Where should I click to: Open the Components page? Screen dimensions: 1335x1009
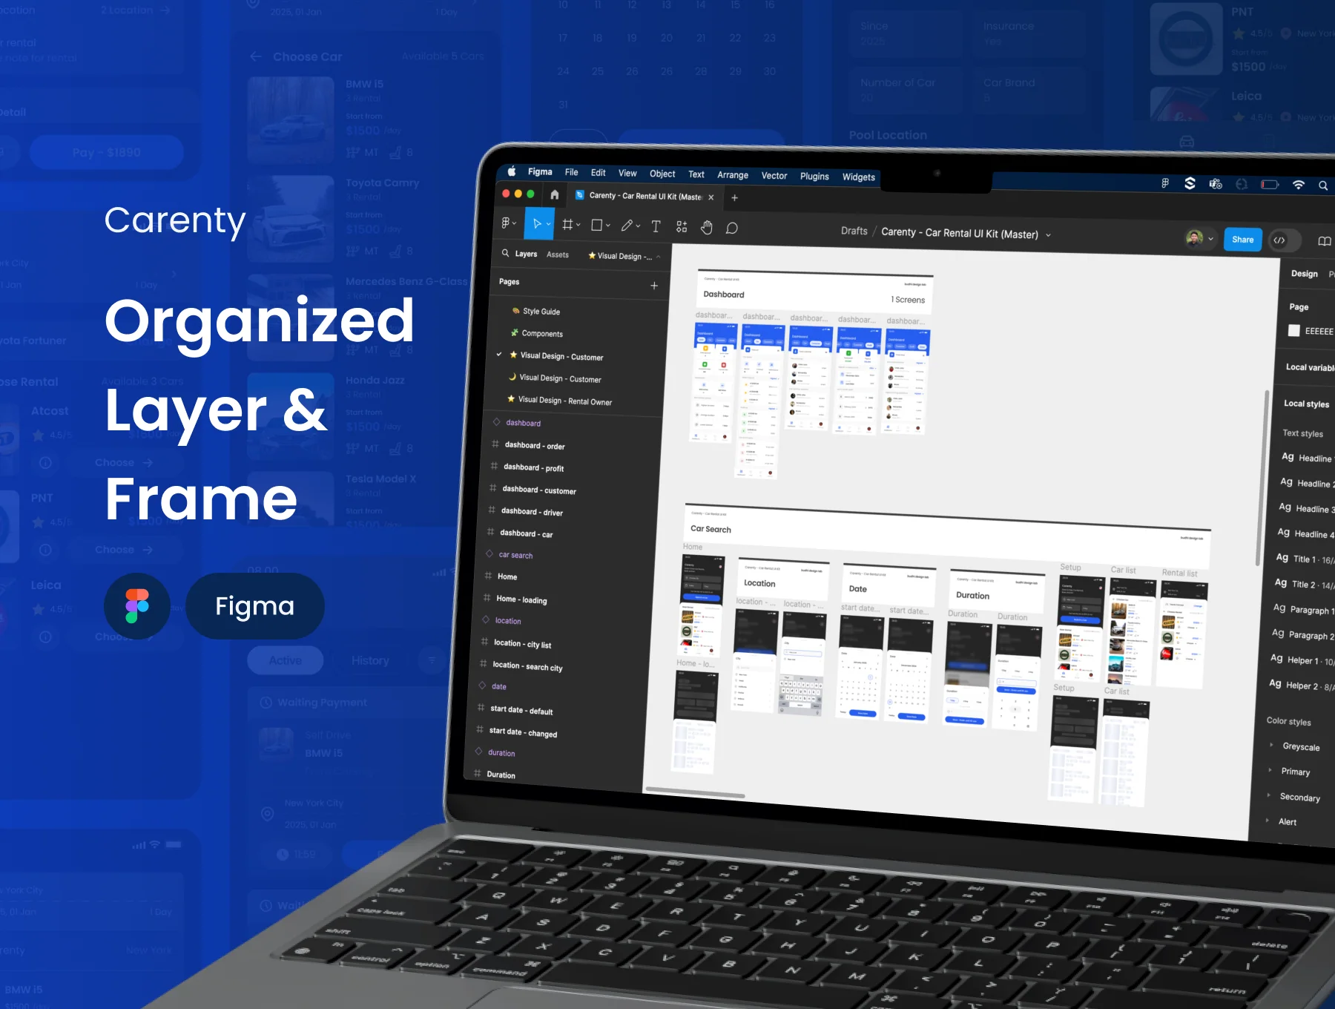click(x=542, y=334)
